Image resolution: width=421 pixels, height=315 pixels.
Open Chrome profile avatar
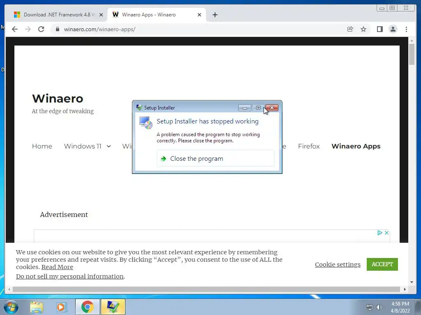(x=393, y=29)
